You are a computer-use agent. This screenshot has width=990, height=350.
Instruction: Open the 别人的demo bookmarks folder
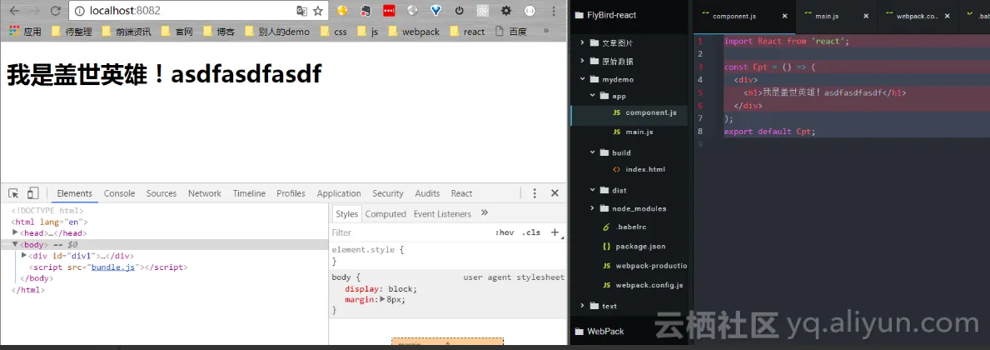click(277, 32)
